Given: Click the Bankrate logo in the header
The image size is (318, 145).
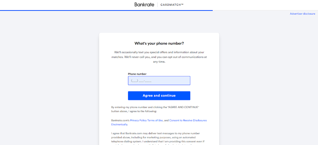Looking at the screenshot, I should pyautogui.click(x=144, y=5).
